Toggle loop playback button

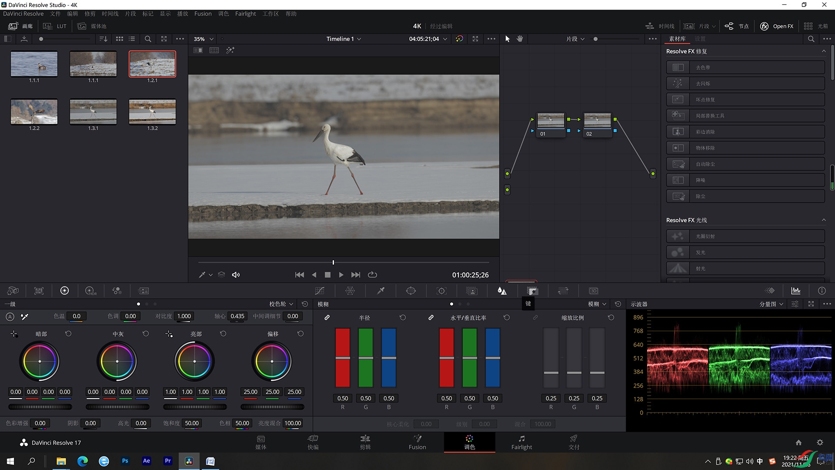click(x=372, y=275)
